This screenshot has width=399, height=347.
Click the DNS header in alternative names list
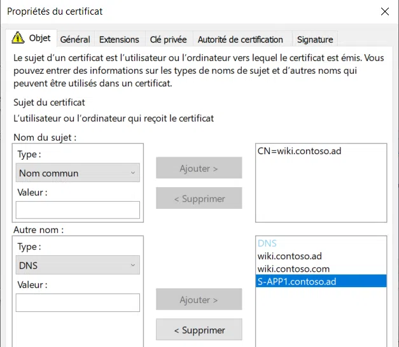[x=267, y=243]
